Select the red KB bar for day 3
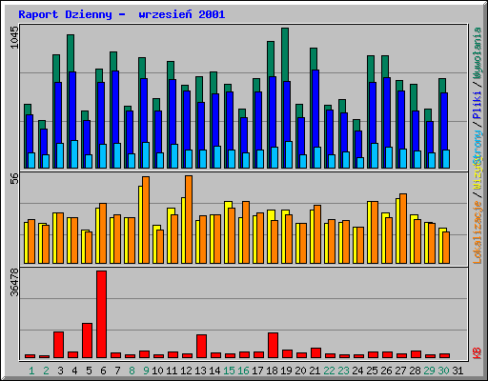The image size is (488, 381). [x=58, y=345]
